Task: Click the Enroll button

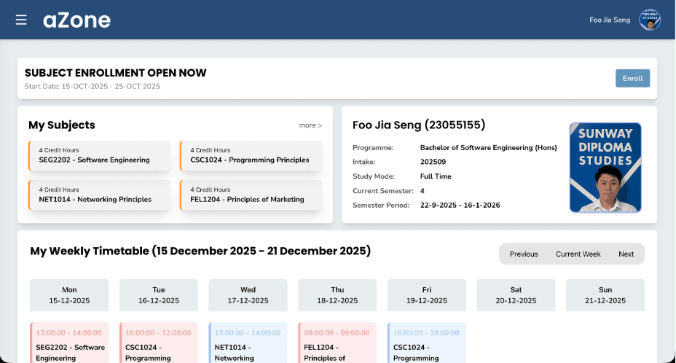Action: 632,79
